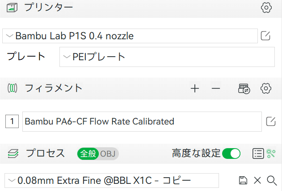Switch process scope to OBJ

108,154
